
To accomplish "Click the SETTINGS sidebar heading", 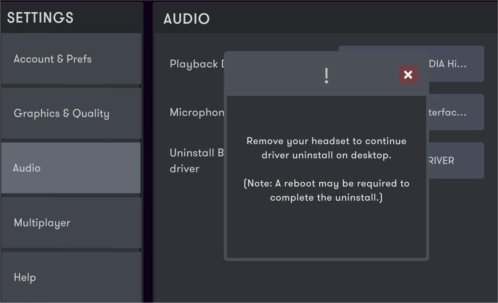I will coord(40,18).
